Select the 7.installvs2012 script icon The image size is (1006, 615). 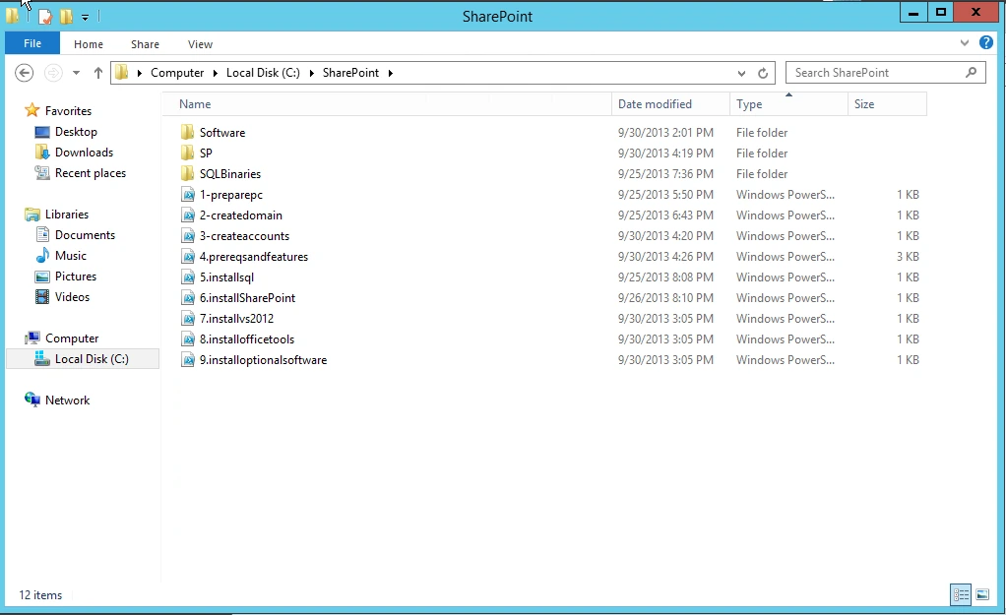(188, 318)
